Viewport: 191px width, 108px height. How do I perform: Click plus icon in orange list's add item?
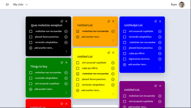click(x=78, y=37)
